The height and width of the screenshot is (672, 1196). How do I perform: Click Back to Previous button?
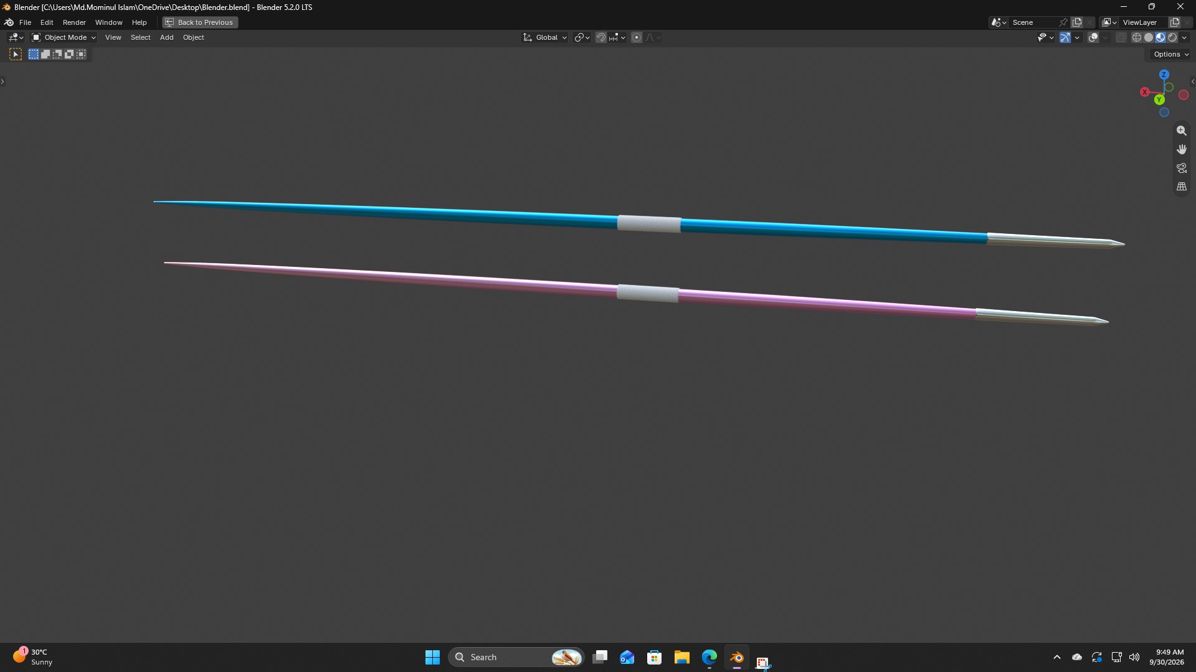point(200,22)
